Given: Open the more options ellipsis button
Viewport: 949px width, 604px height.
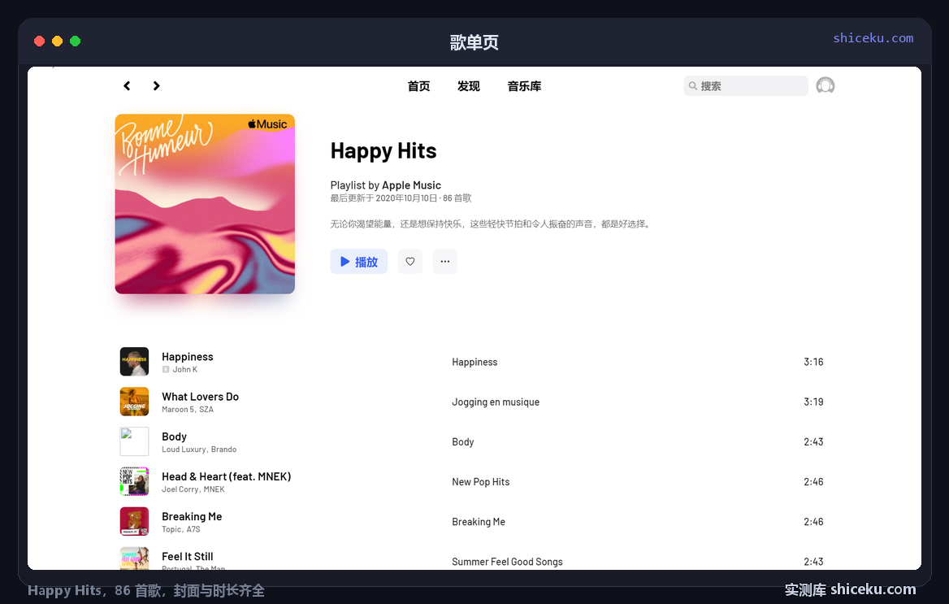Looking at the screenshot, I should click(x=445, y=262).
